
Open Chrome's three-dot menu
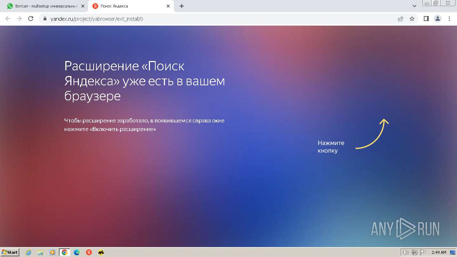point(449,19)
